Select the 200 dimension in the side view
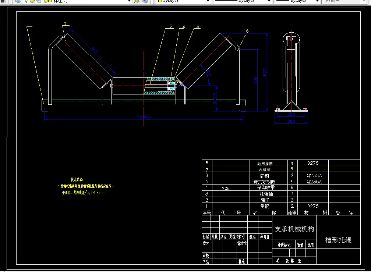The width and height of the screenshot is (371, 272). tap(291, 114)
